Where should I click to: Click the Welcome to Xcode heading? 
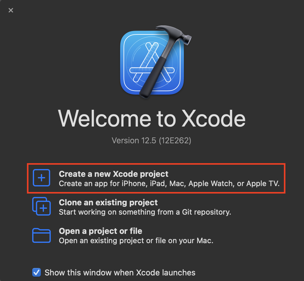point(152,118)
